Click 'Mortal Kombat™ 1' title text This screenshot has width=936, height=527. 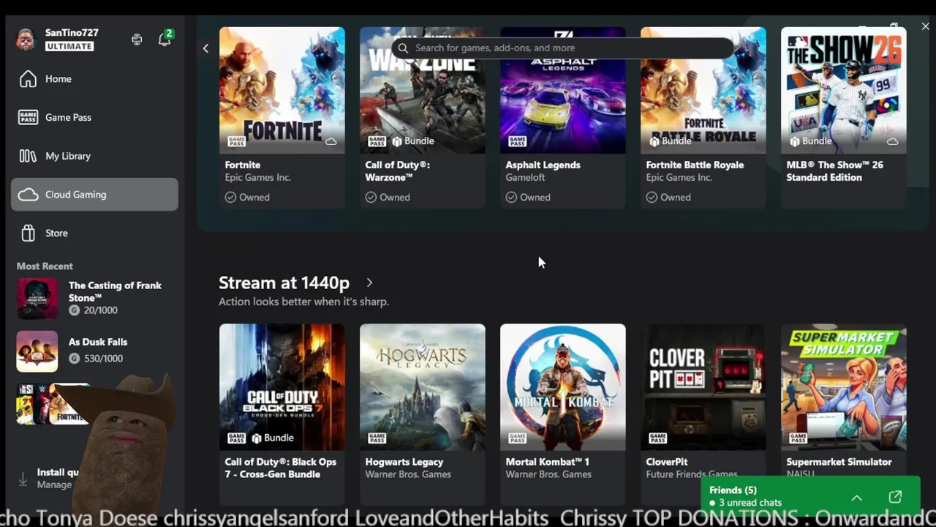(547, 462)
